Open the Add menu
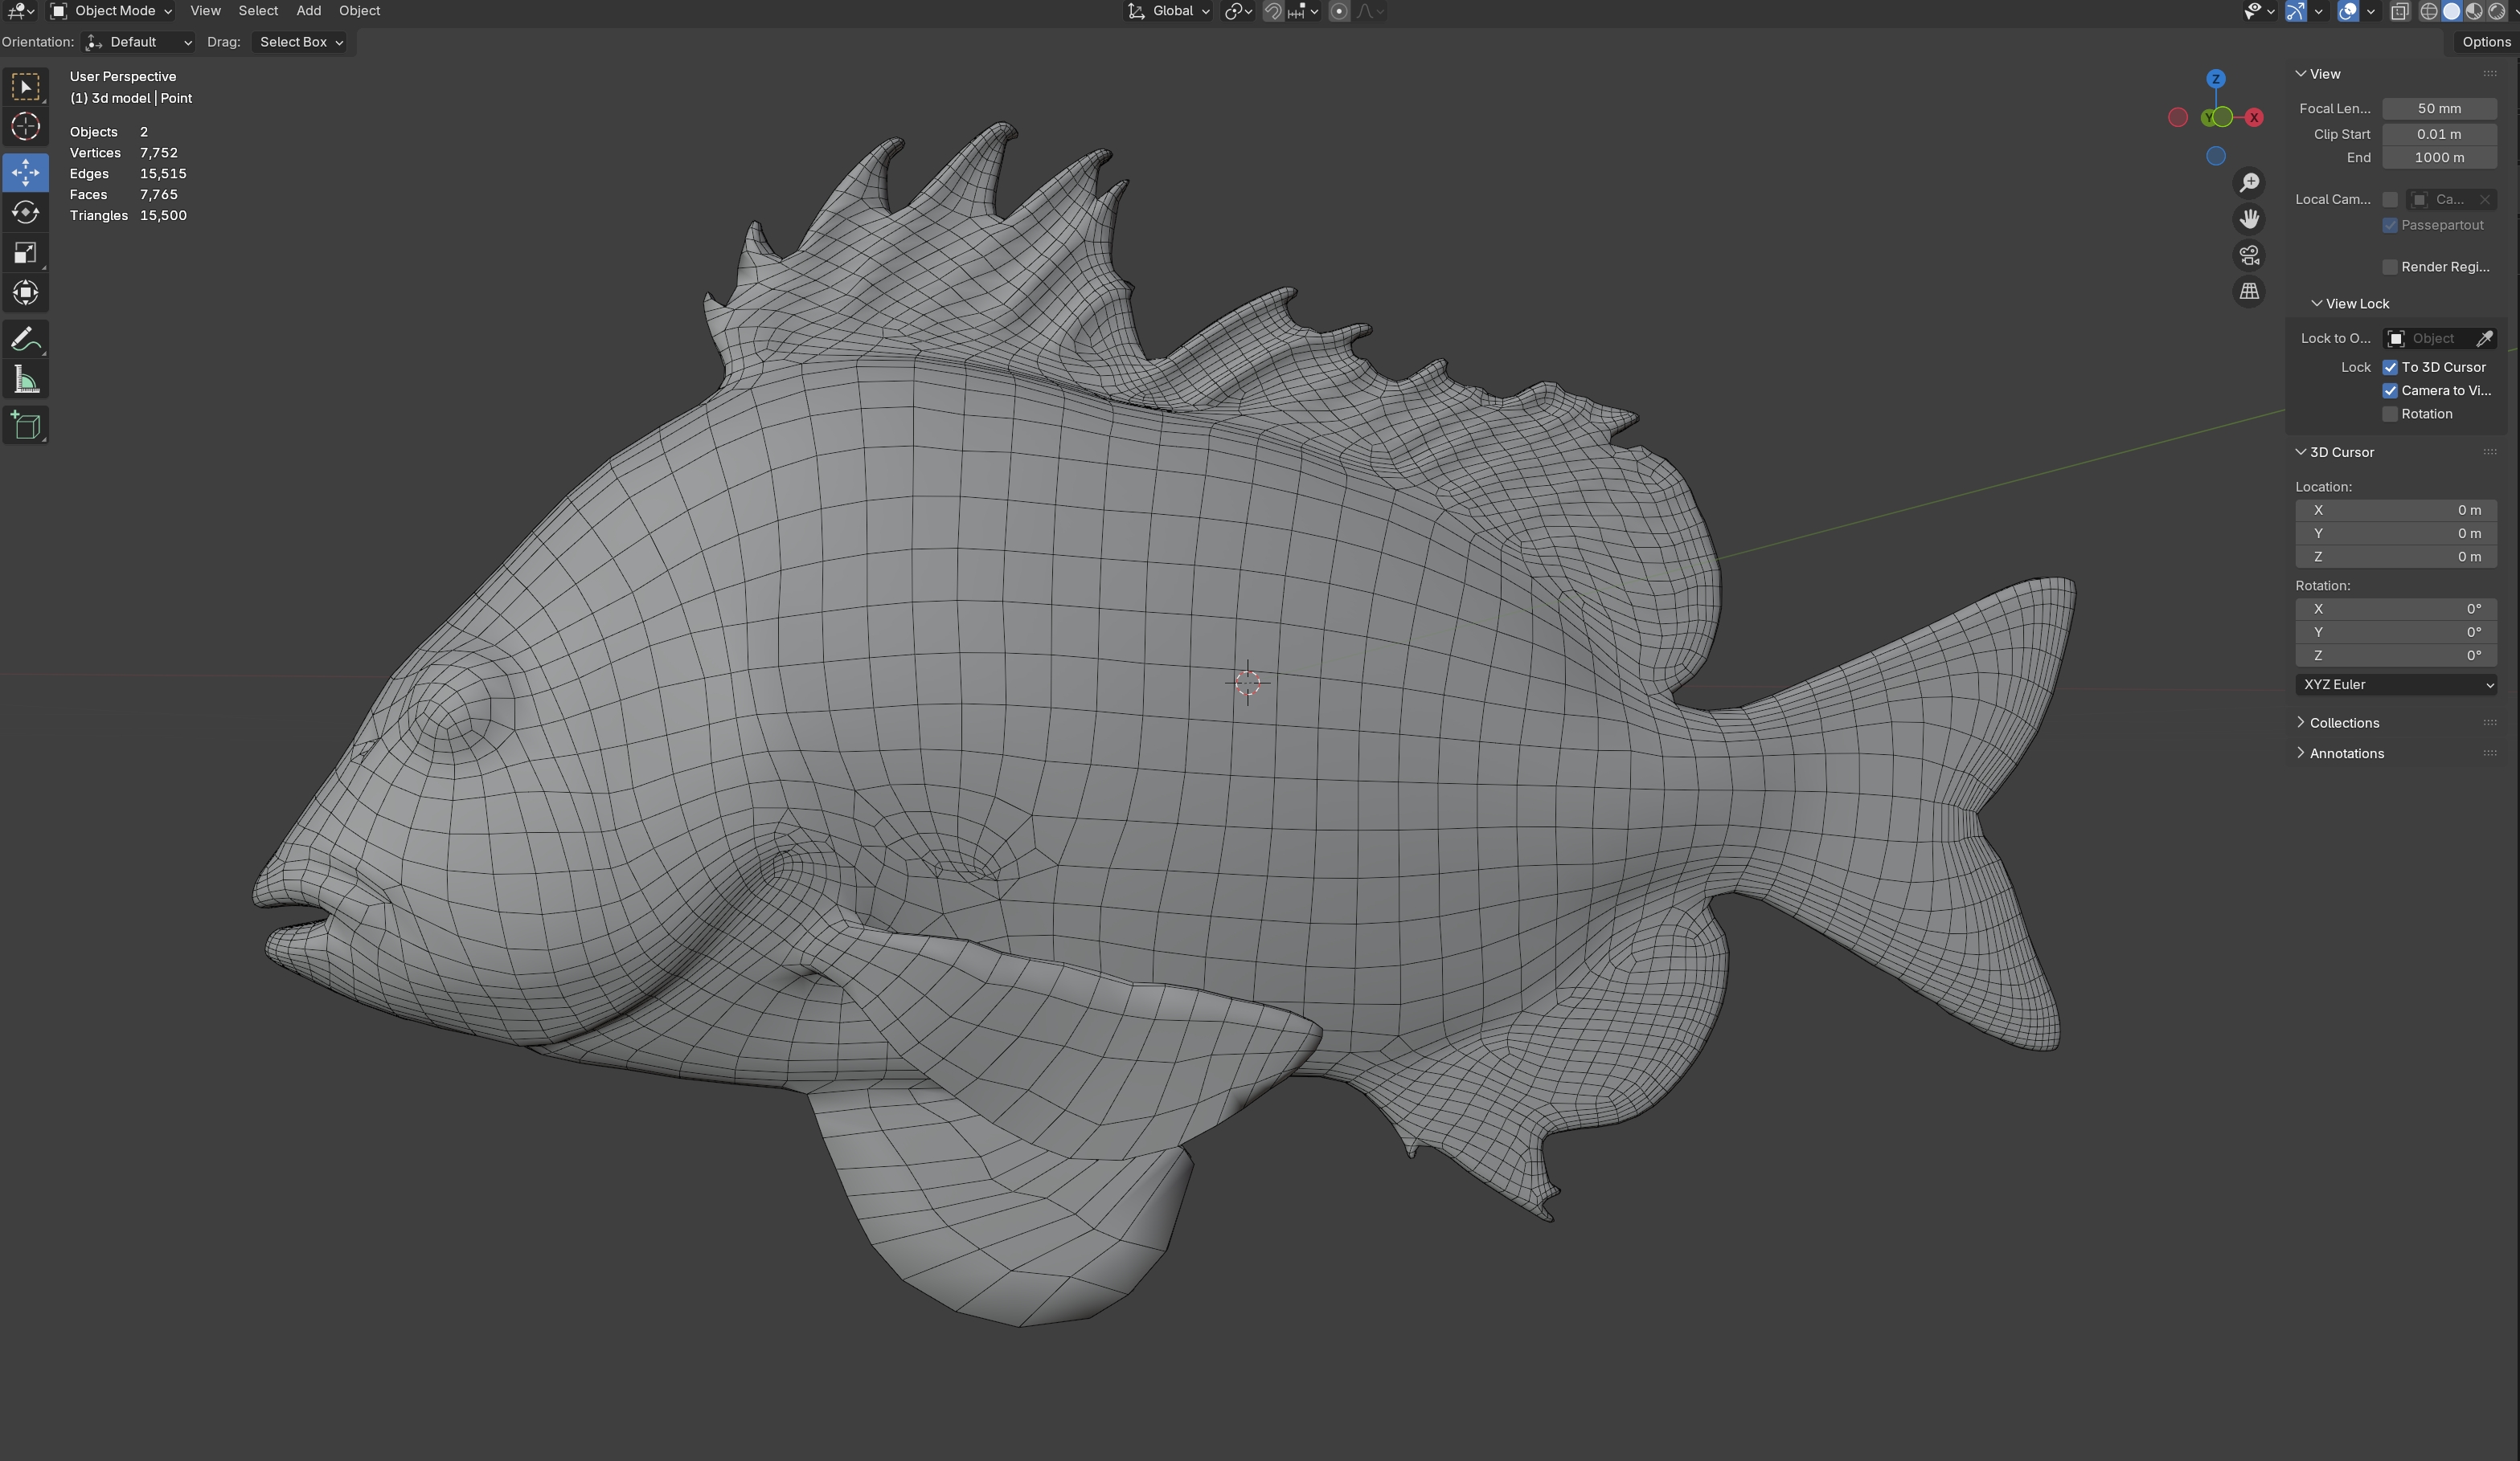This screenshot has height=1461, width=2520. pyautogui.click(x=308, y=11)
